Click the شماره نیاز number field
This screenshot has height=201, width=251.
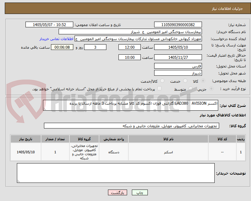tap(178, 24)
